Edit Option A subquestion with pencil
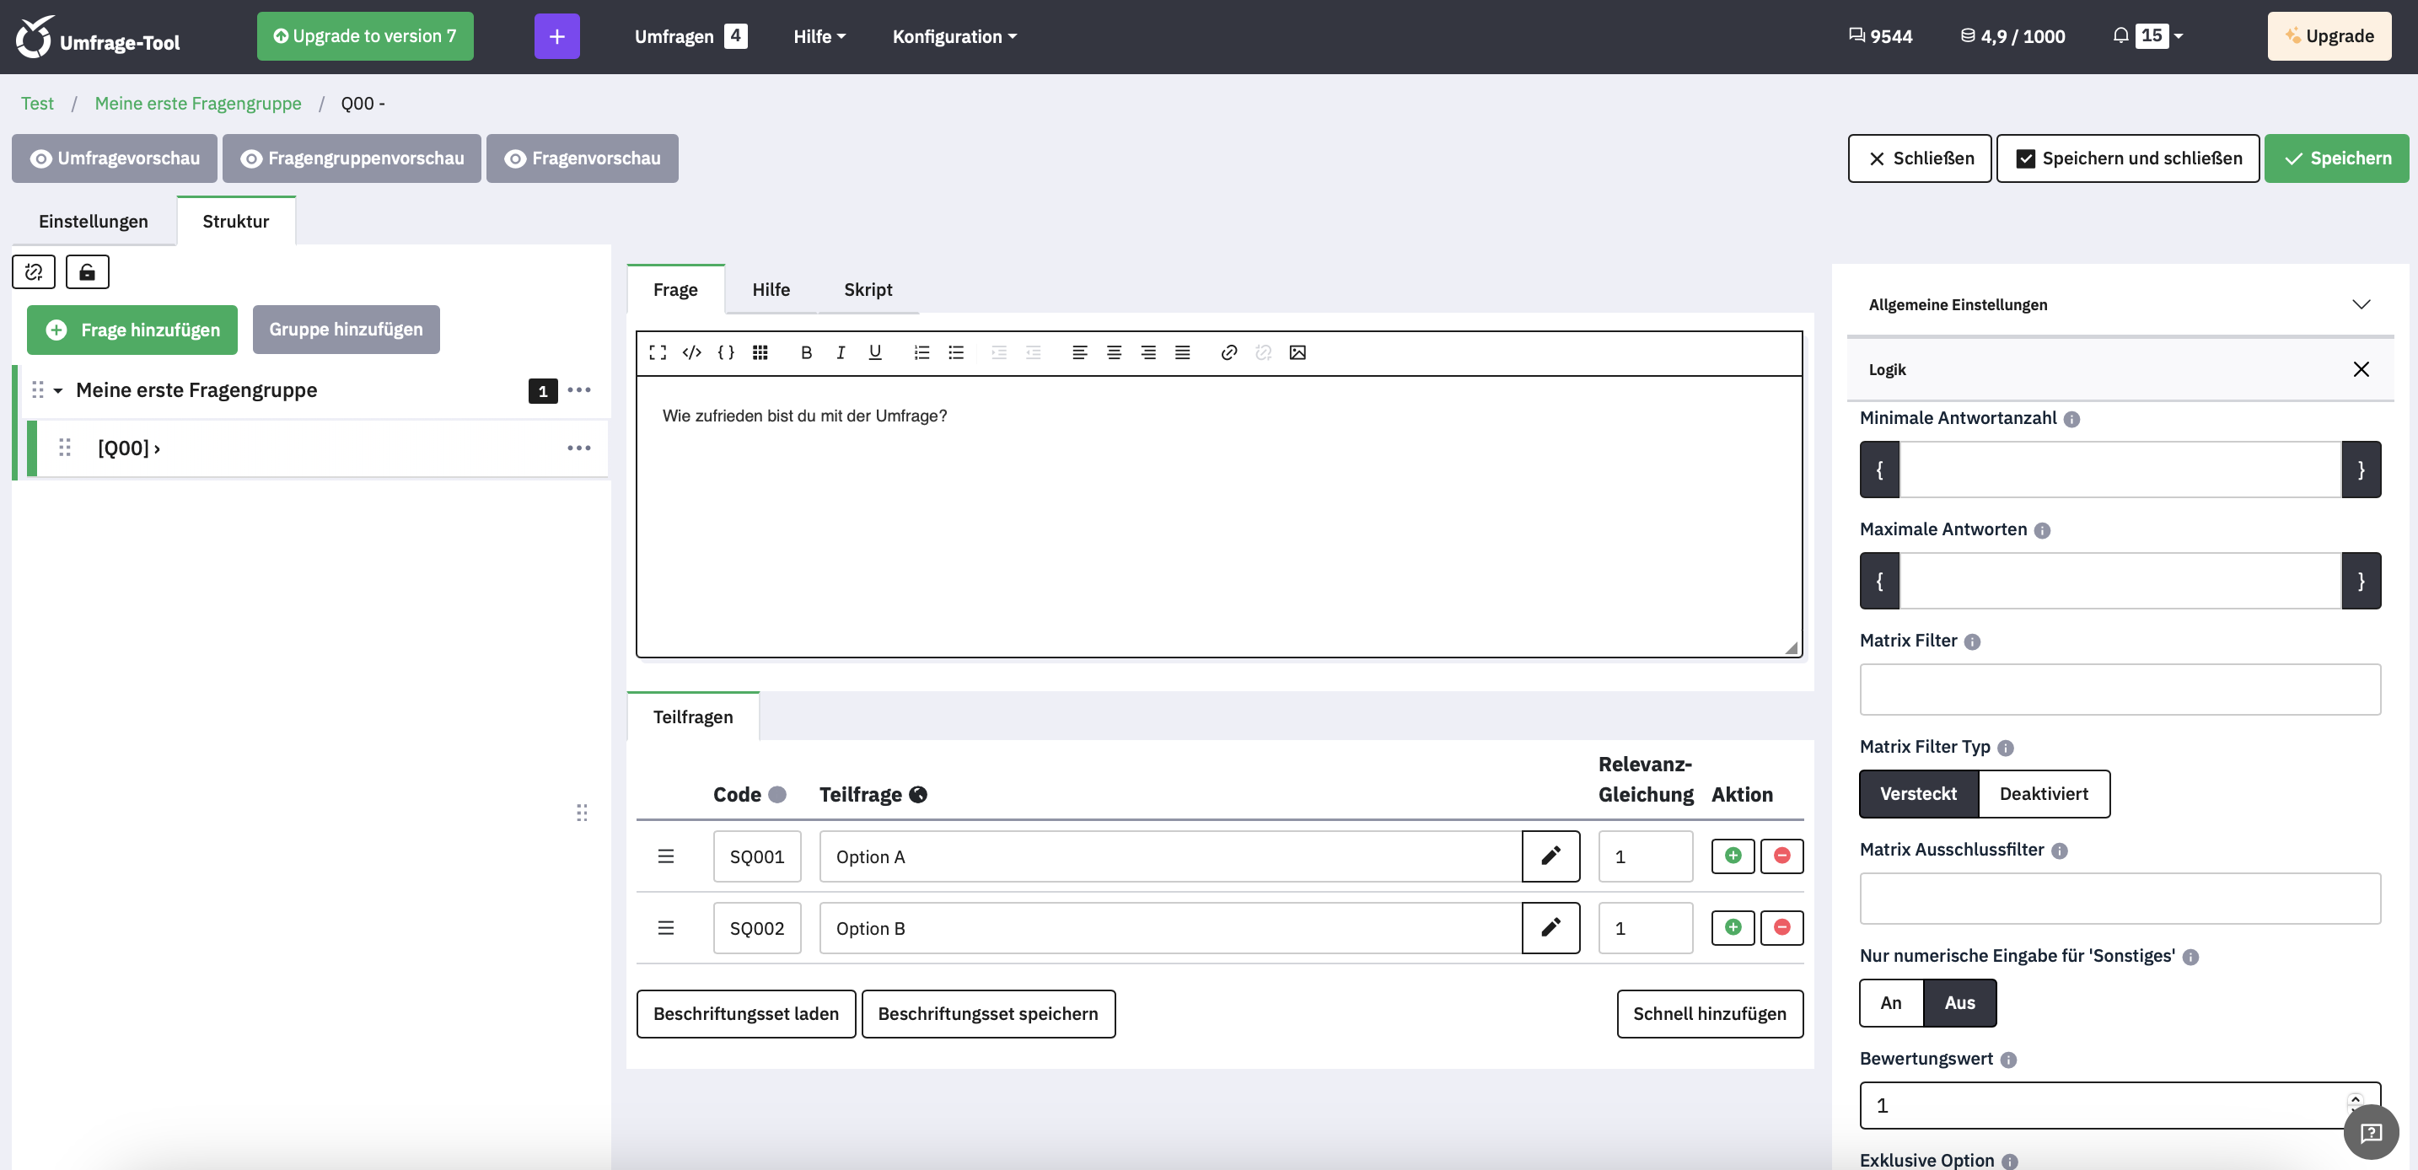2418x1170 pixels. [x=1550, y=856]
